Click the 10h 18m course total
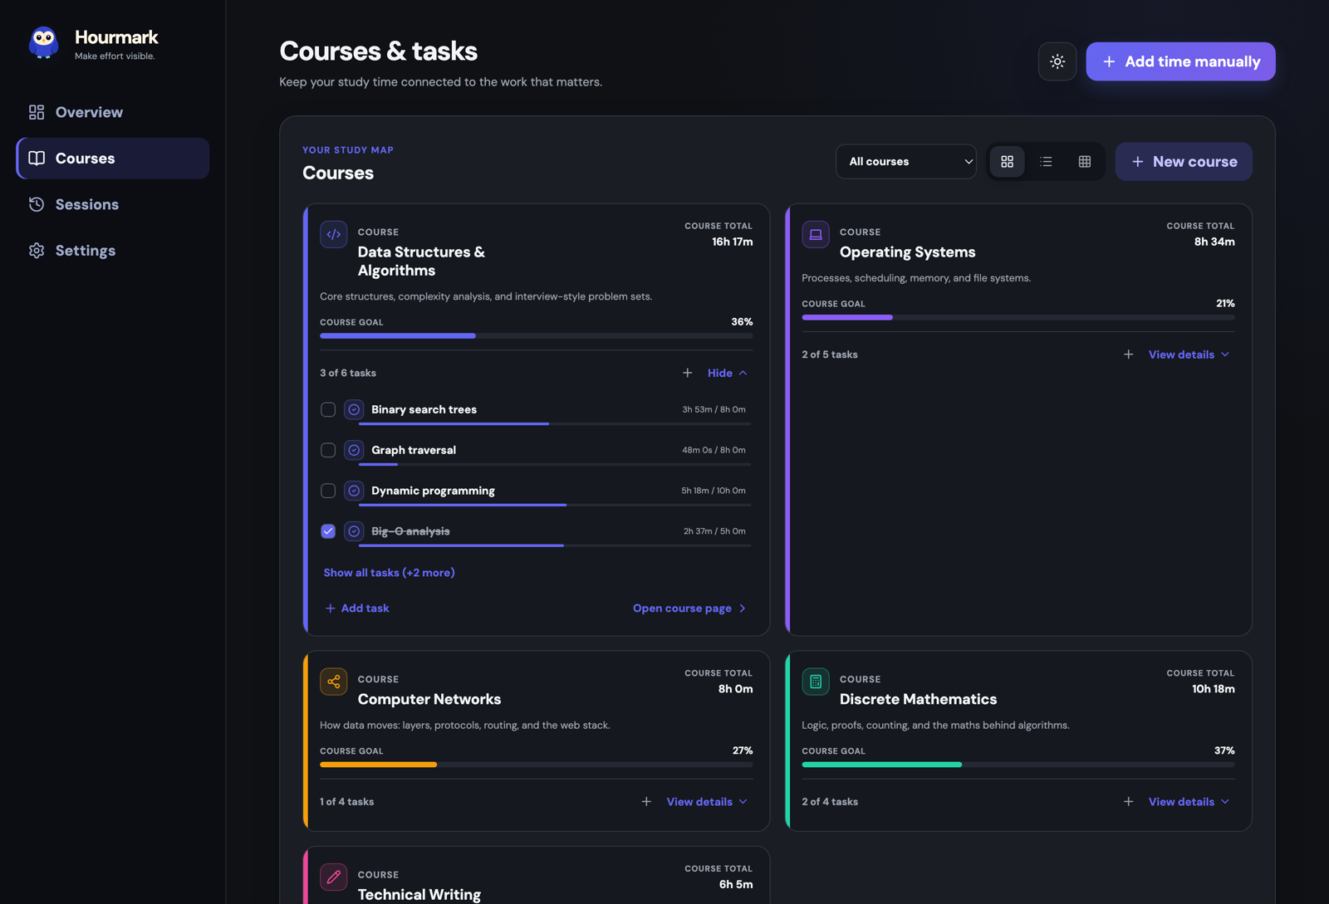 [1213, 689]
